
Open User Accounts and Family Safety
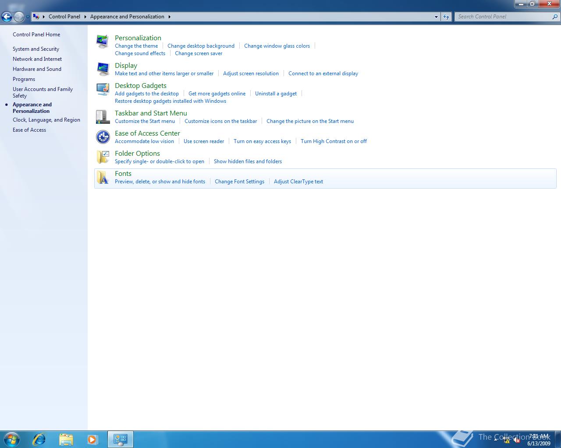click(x=43, y=92)
